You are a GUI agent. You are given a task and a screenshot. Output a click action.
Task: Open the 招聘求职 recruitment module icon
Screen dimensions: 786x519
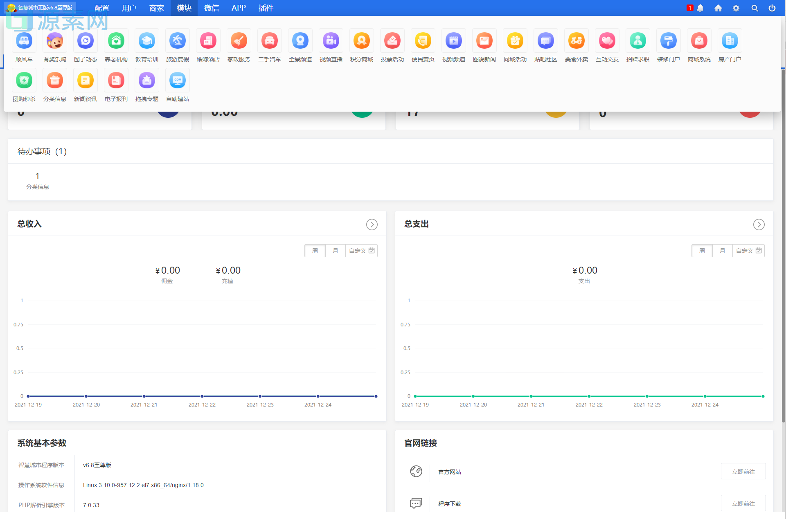(637, 41)
